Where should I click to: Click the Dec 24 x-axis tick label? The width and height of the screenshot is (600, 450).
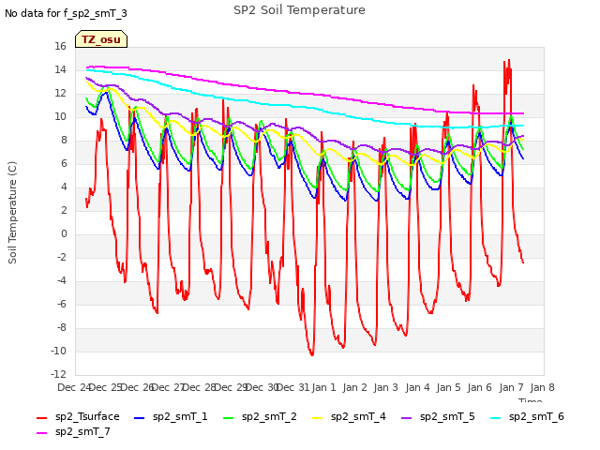click(74, 387)
